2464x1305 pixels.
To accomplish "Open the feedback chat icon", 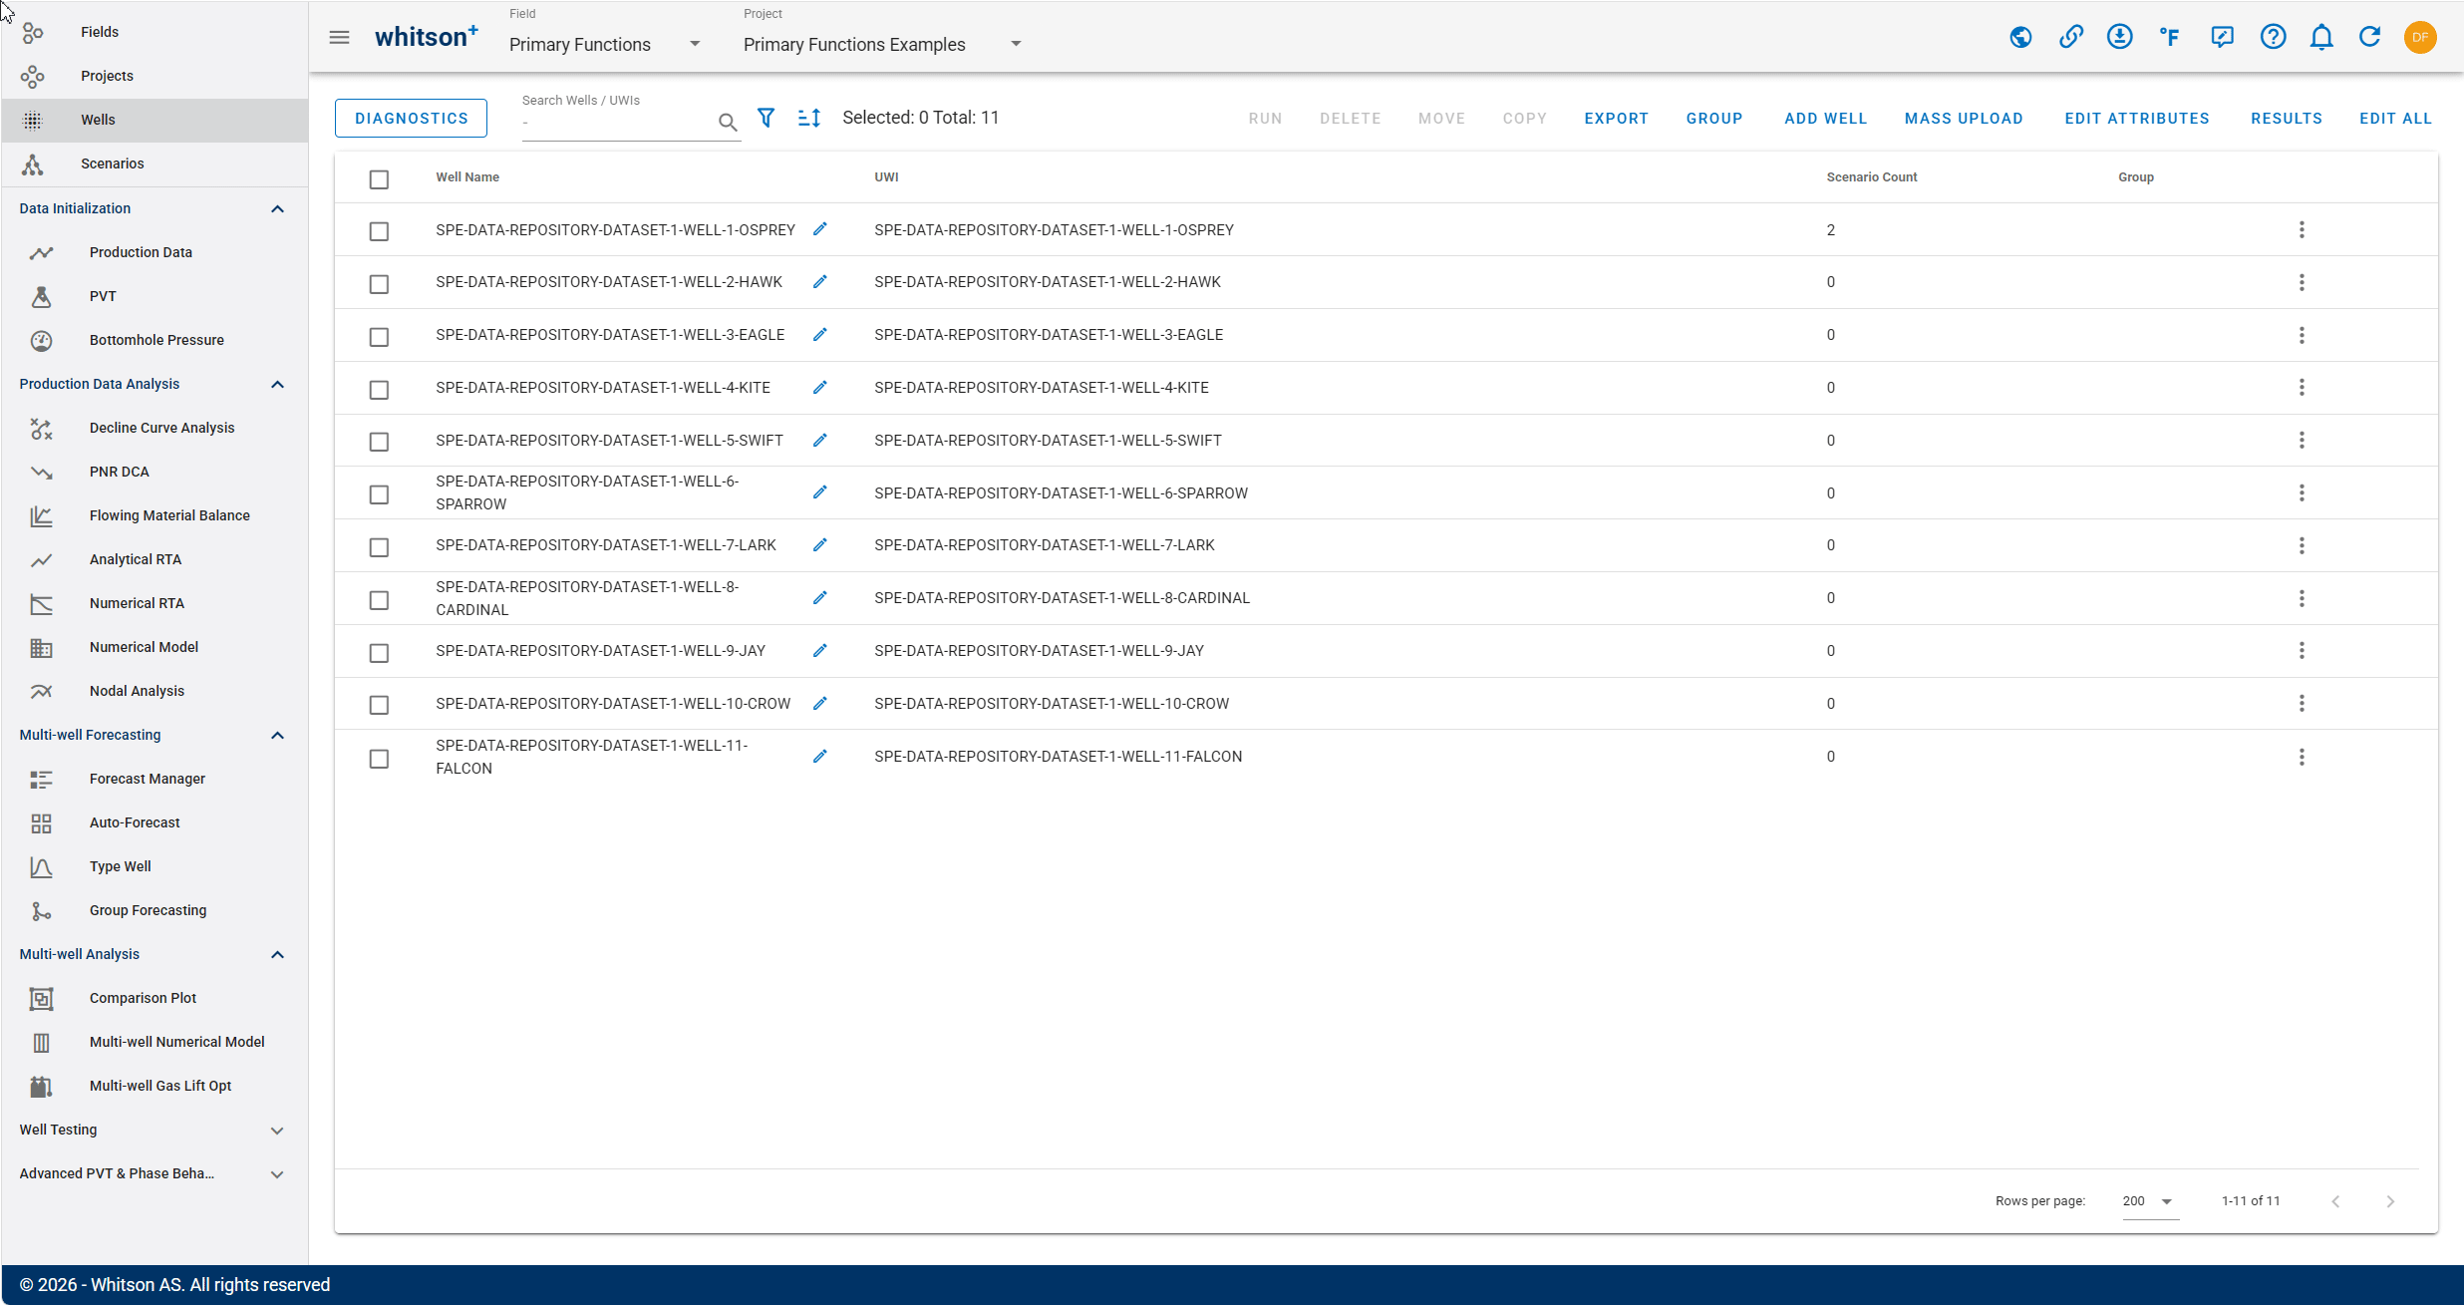I will [x=2222, y=37].
